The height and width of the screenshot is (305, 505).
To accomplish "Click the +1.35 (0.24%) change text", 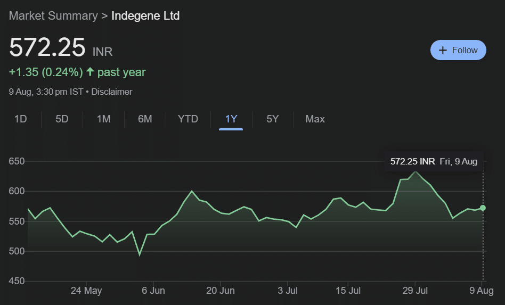I will pyautogui.click(x=46, y=72).
